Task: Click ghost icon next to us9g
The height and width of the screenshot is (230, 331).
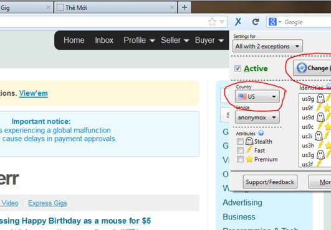Action: tap(320, 98)
